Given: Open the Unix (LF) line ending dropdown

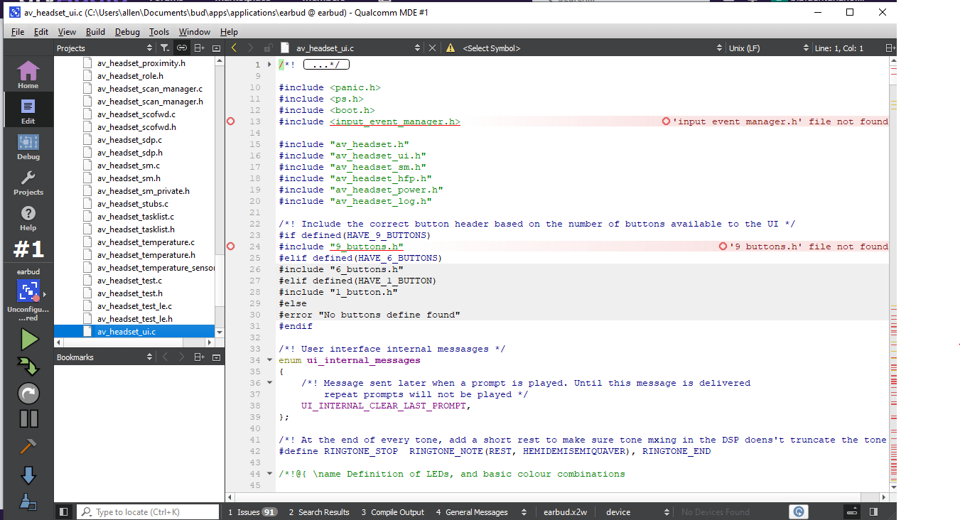Looking at the screenshot, I should (768, 48).
